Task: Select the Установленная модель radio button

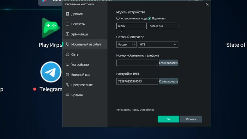Action: pyautogui.click(x=118, y=19)
